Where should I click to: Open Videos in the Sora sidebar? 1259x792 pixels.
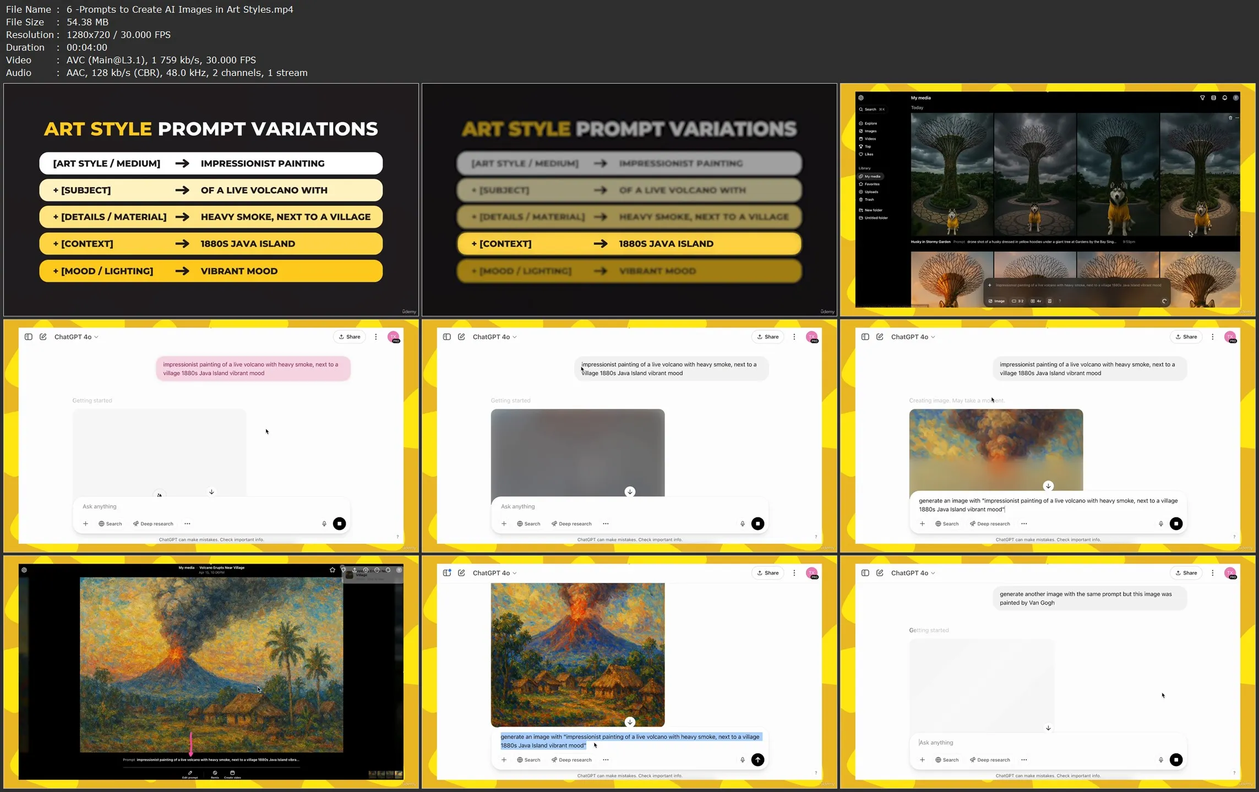[x=868, y=139]
